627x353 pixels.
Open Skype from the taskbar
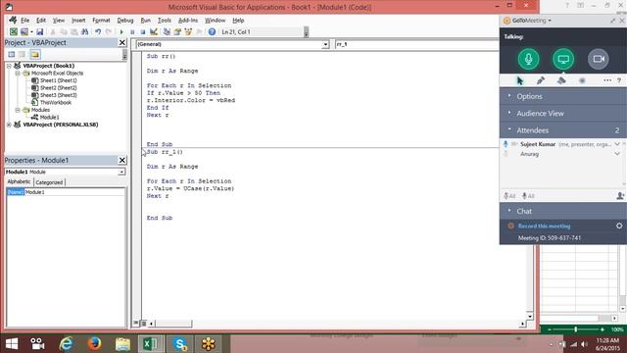click(x=179, y=344)
